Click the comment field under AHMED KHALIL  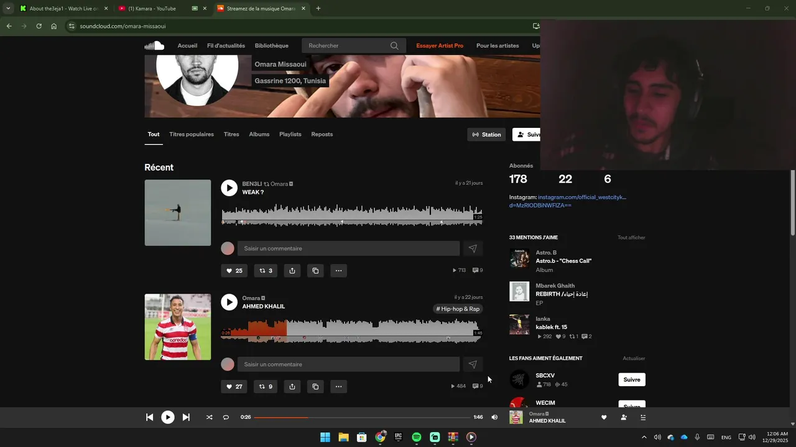348,364
